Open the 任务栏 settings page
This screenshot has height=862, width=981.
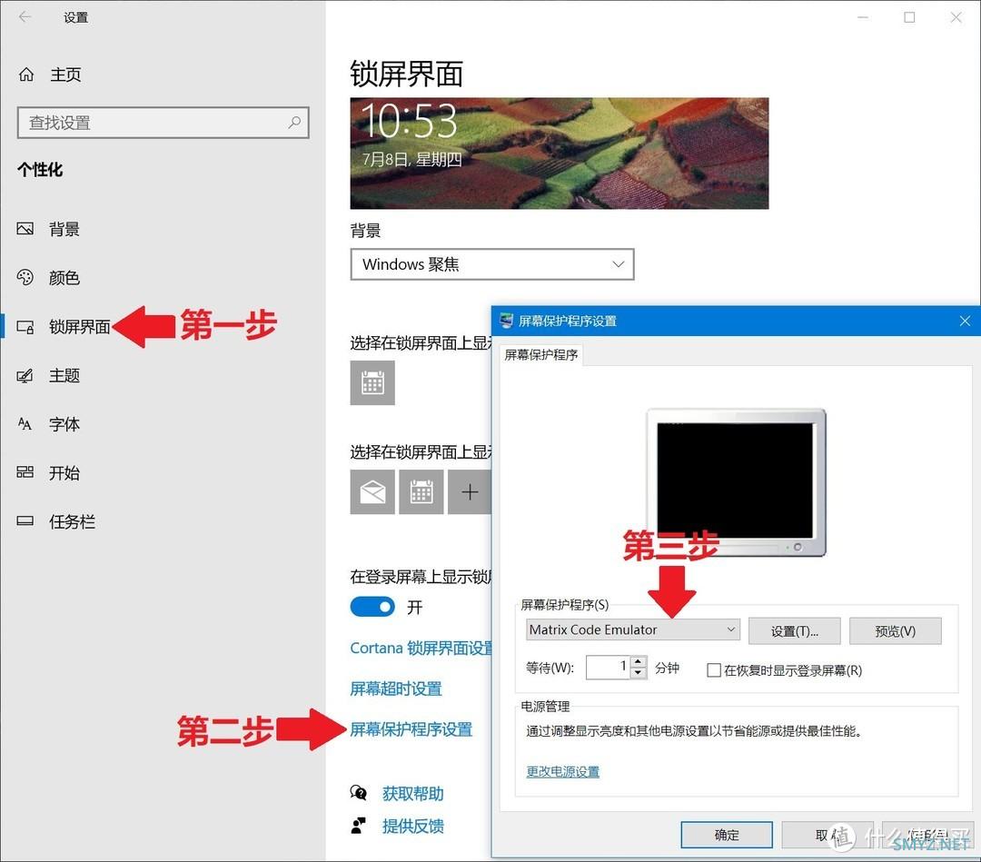(x=56, y=521)
